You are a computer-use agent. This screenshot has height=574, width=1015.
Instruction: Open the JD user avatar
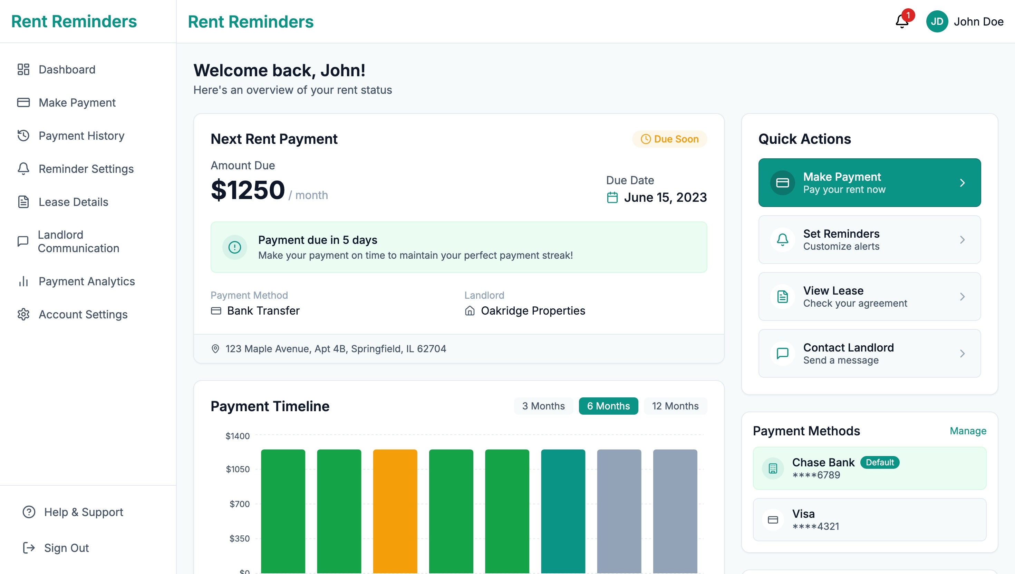coord(937,21)
